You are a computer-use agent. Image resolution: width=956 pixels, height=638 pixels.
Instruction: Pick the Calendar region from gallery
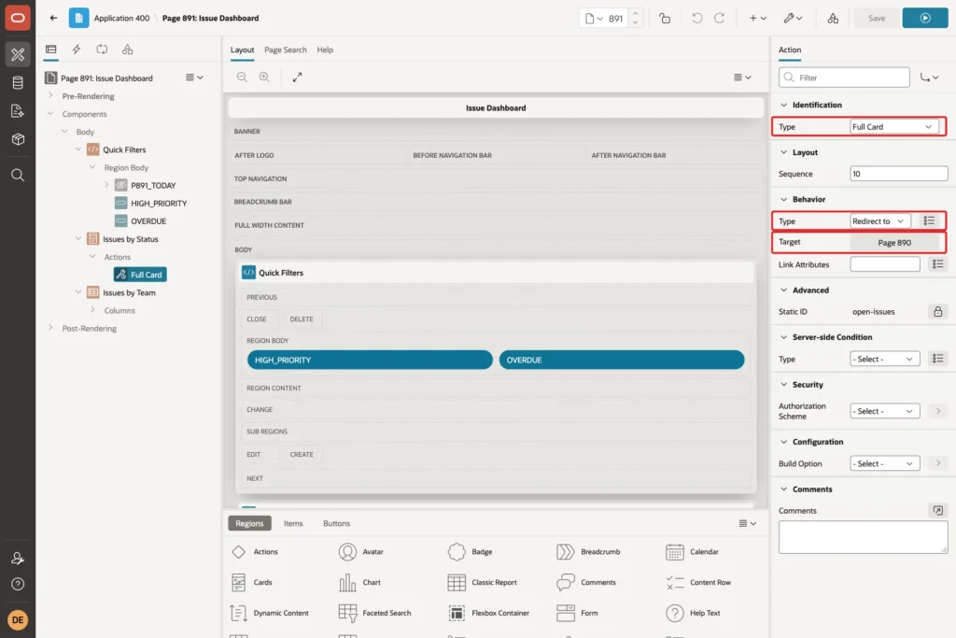(x=693, y=552)
